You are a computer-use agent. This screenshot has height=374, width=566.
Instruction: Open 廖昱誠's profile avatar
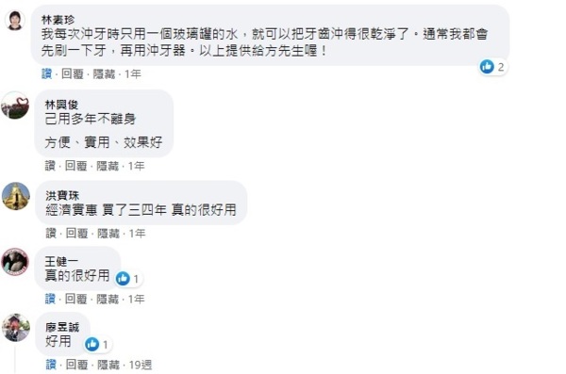pos(15,328)
